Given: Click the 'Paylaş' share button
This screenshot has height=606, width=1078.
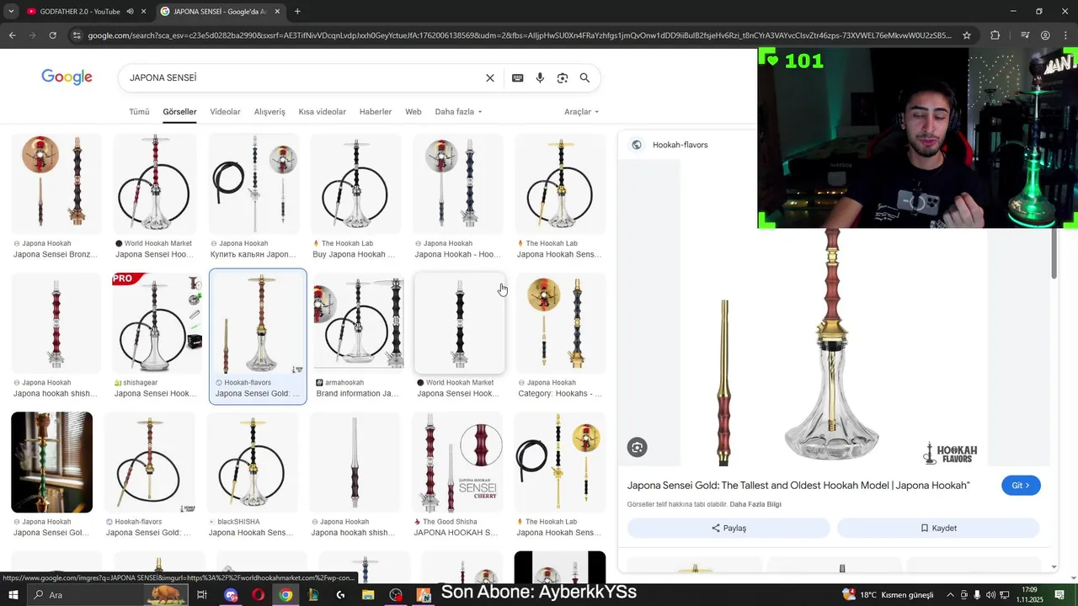Looking at the screenshot, I should tap(728, 528).
